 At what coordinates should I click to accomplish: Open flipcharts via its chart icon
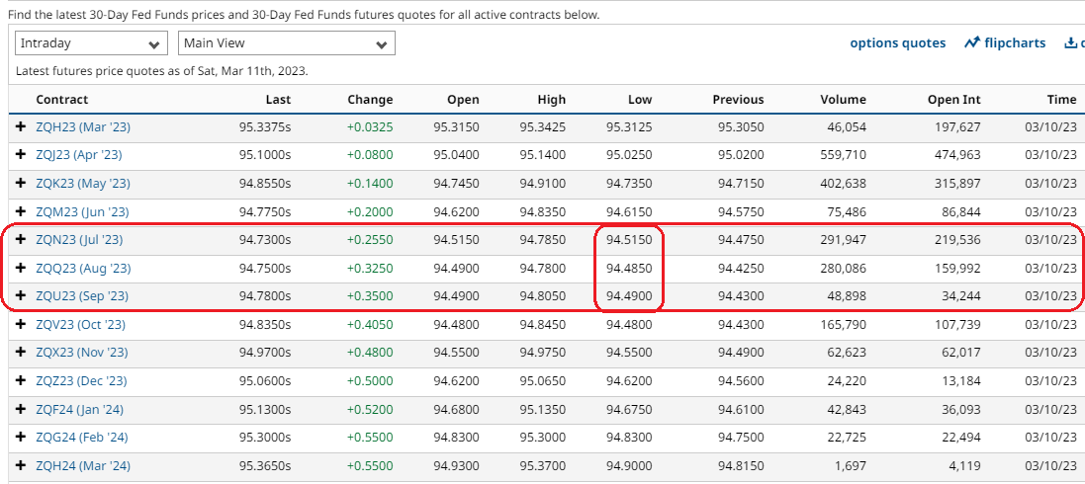[x=972, y=42]
